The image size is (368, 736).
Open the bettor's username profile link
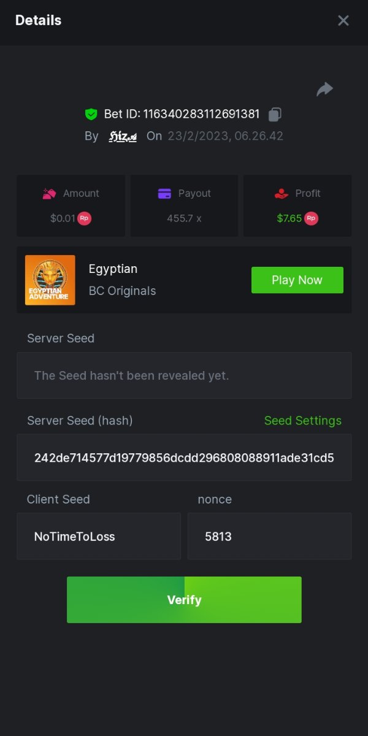123,136
